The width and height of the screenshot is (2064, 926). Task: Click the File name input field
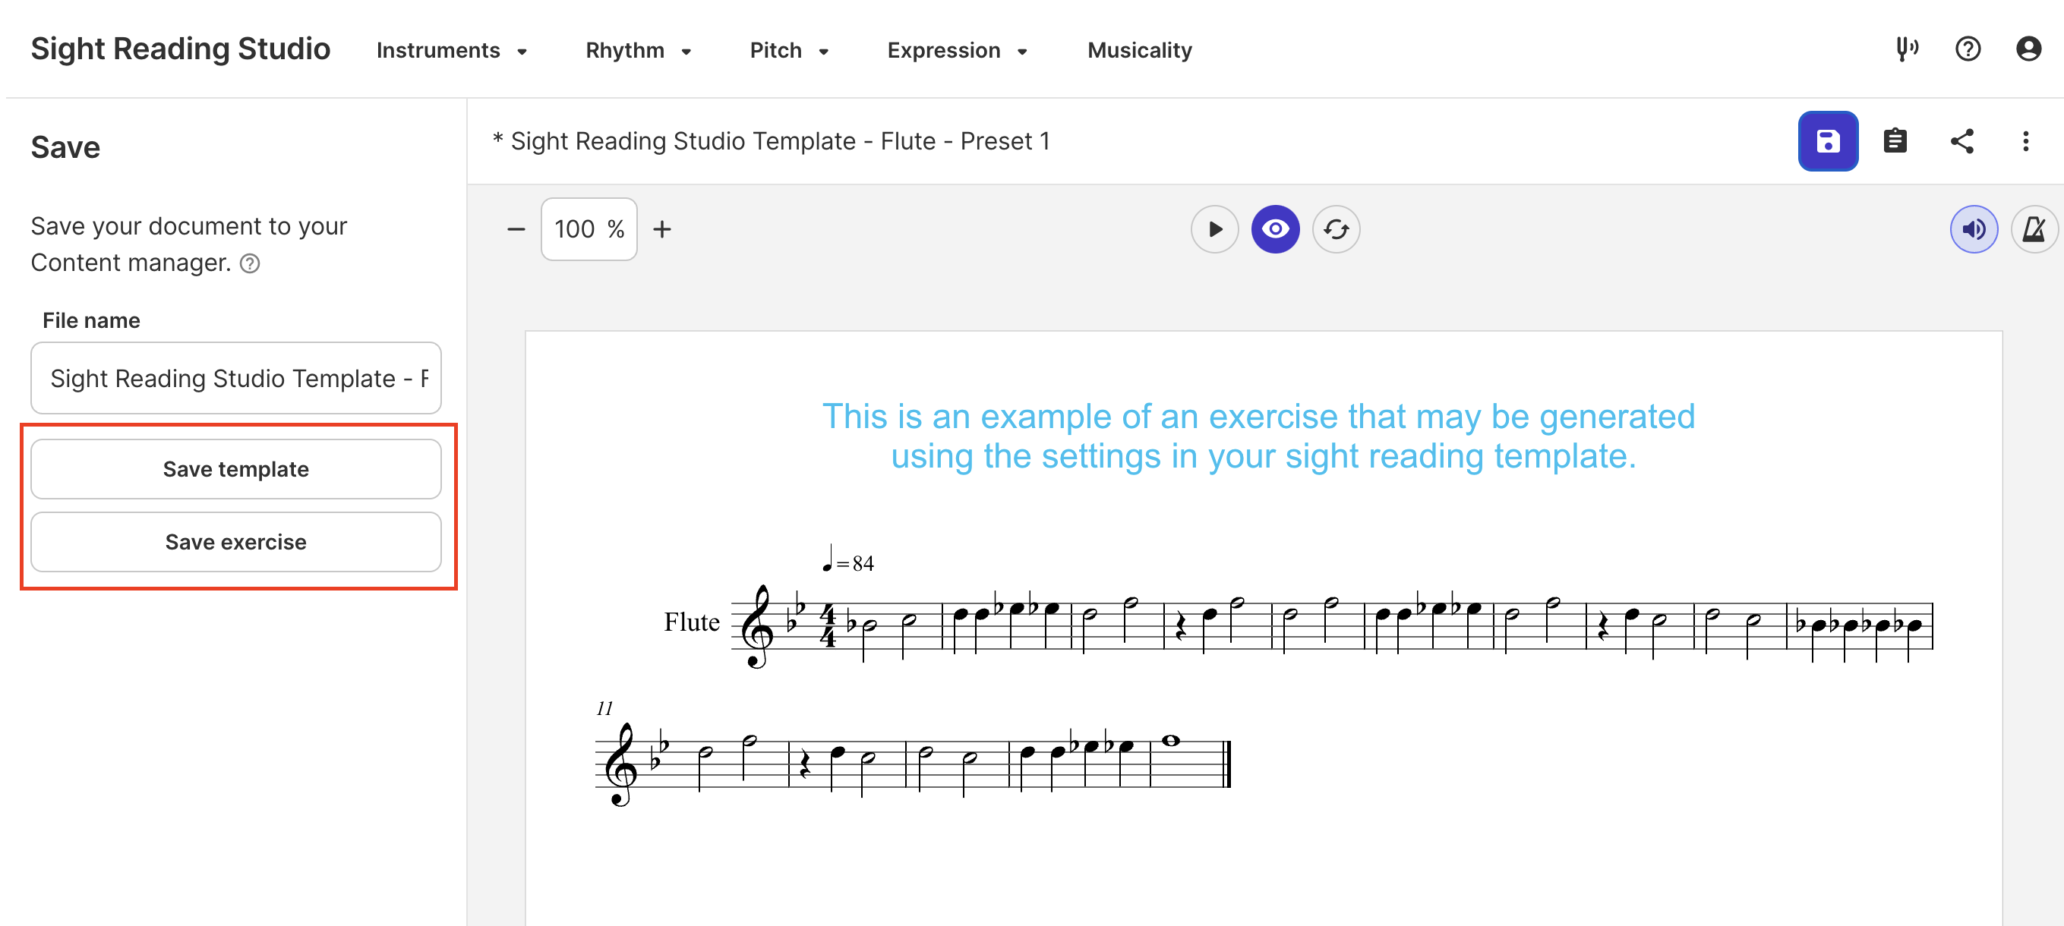235,378
